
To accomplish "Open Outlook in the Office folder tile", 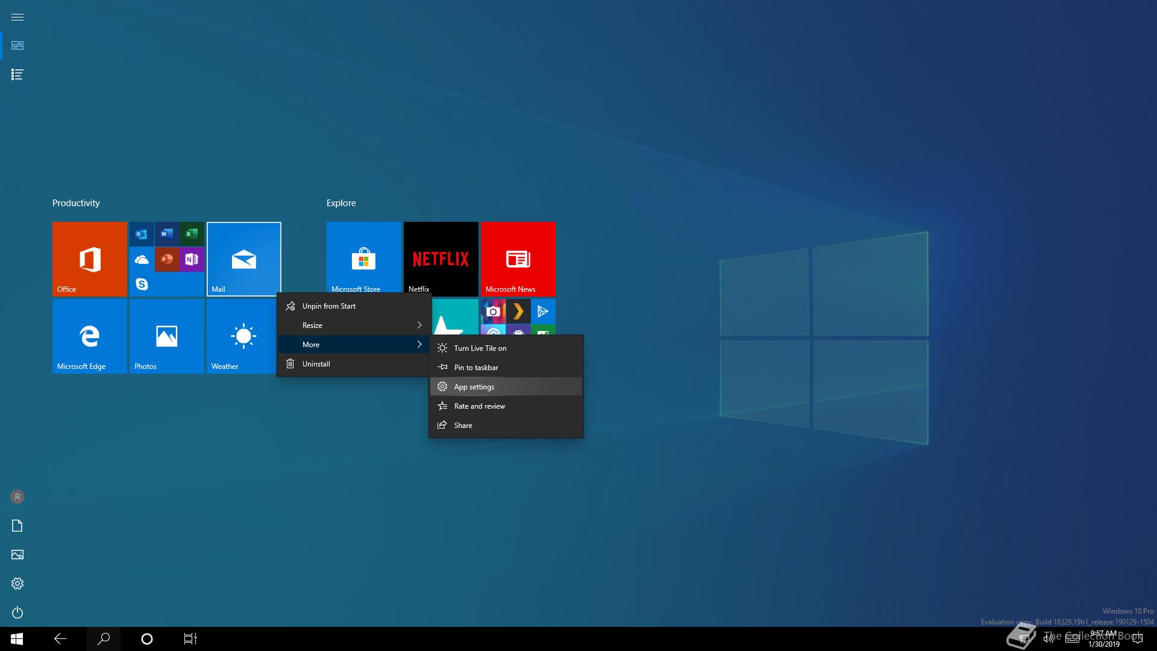I will [142, 234].
